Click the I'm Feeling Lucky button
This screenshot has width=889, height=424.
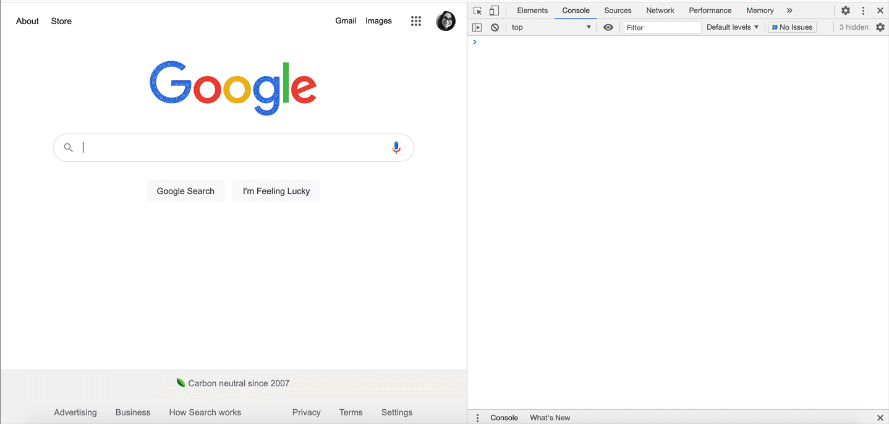point(276,191)
